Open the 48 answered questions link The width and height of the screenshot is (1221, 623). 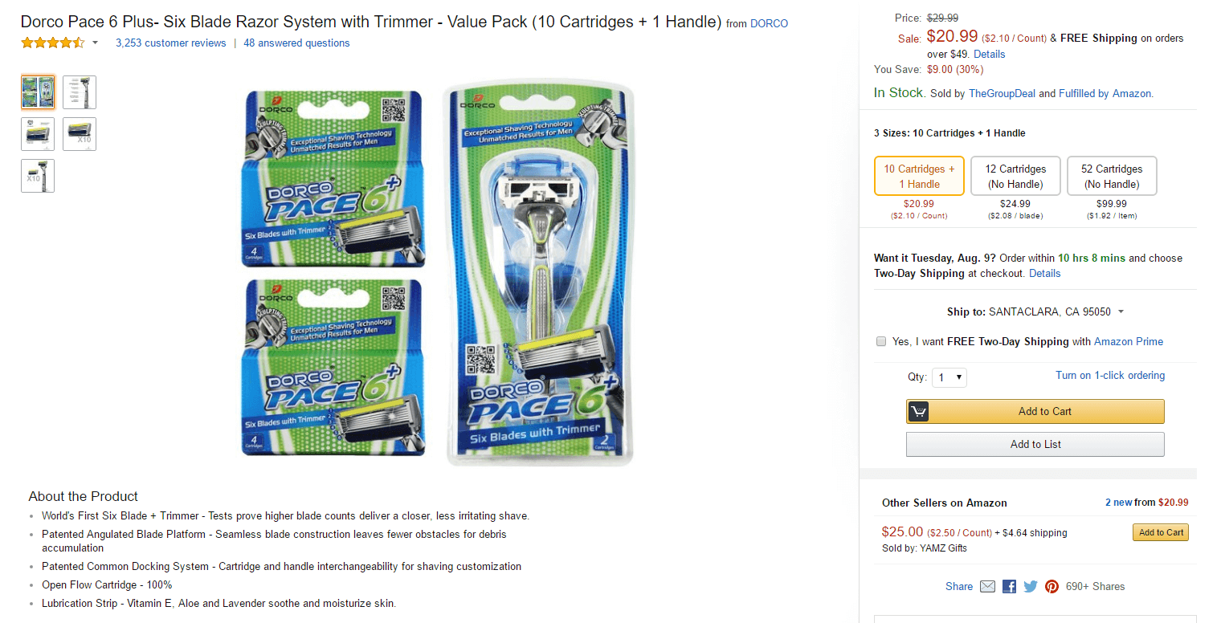[296, 43]
